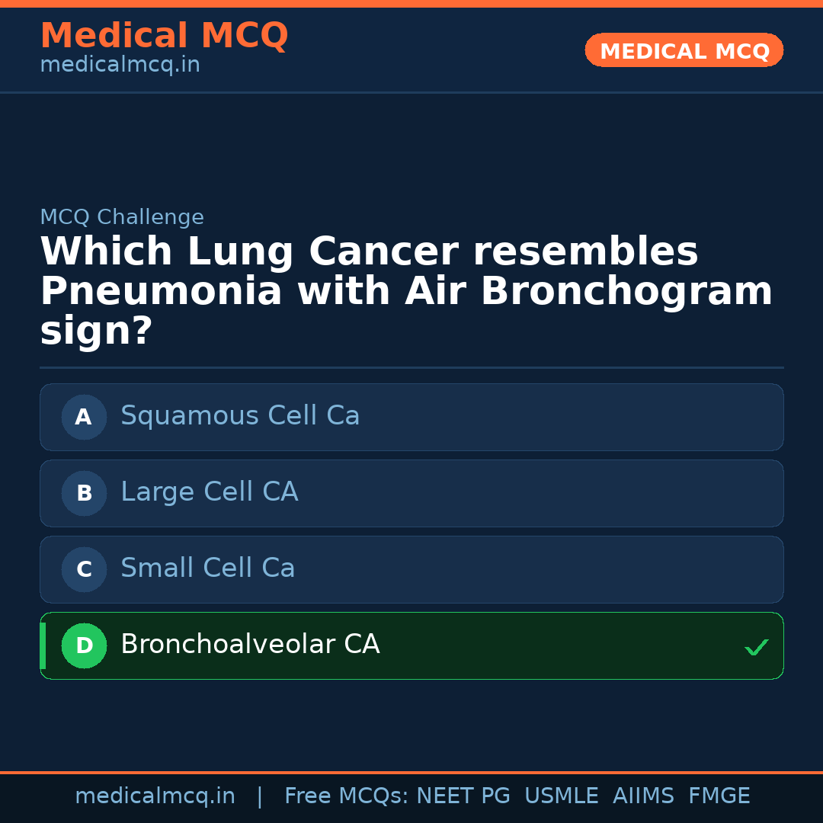
Task: Click the letter C circle badge
Action: [84, 569]
